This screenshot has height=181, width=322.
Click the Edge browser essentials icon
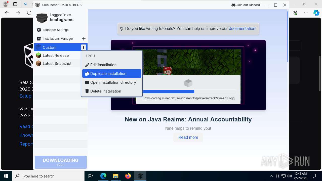click(x=295, y=13)
